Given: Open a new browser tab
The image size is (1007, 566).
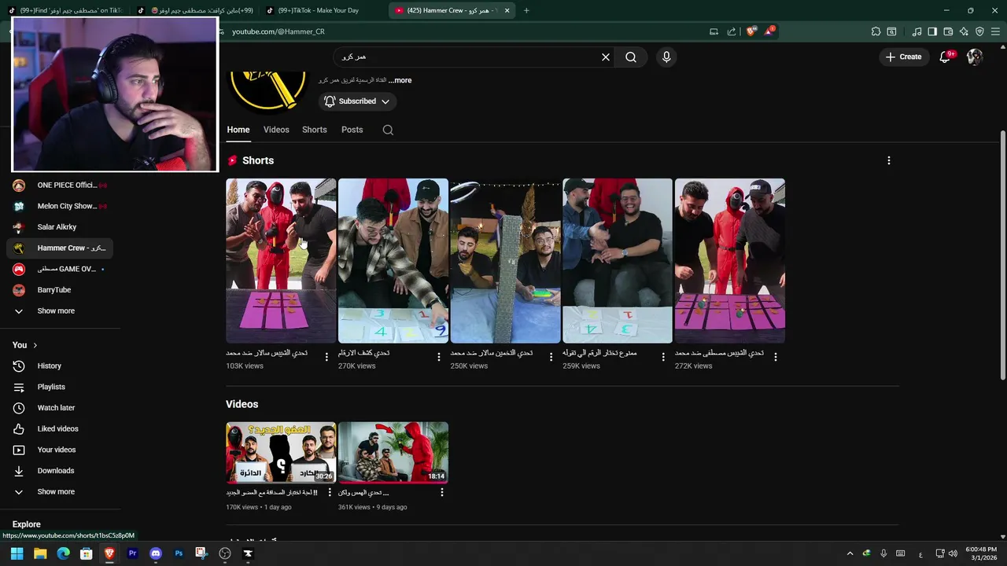Looking at the screenshot, I should pyautogui.click(x=526, y=10).
